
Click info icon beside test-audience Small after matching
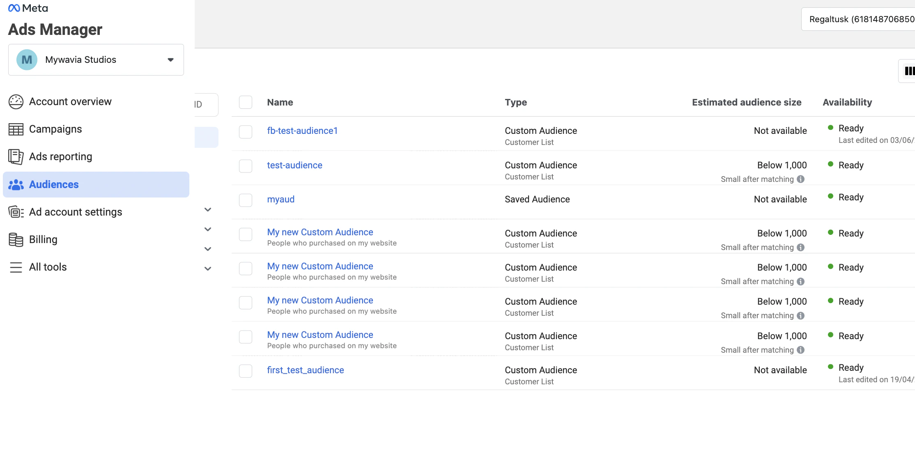point(800,179)
